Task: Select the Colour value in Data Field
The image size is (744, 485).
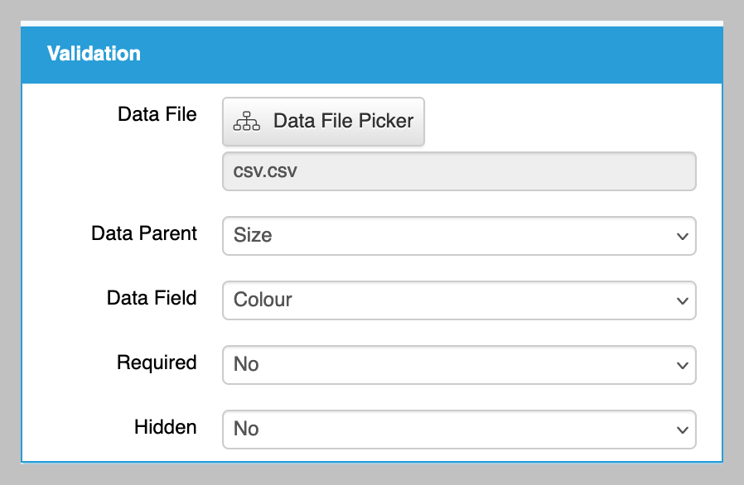Action: pyautogui.click(x=263, y=300)
